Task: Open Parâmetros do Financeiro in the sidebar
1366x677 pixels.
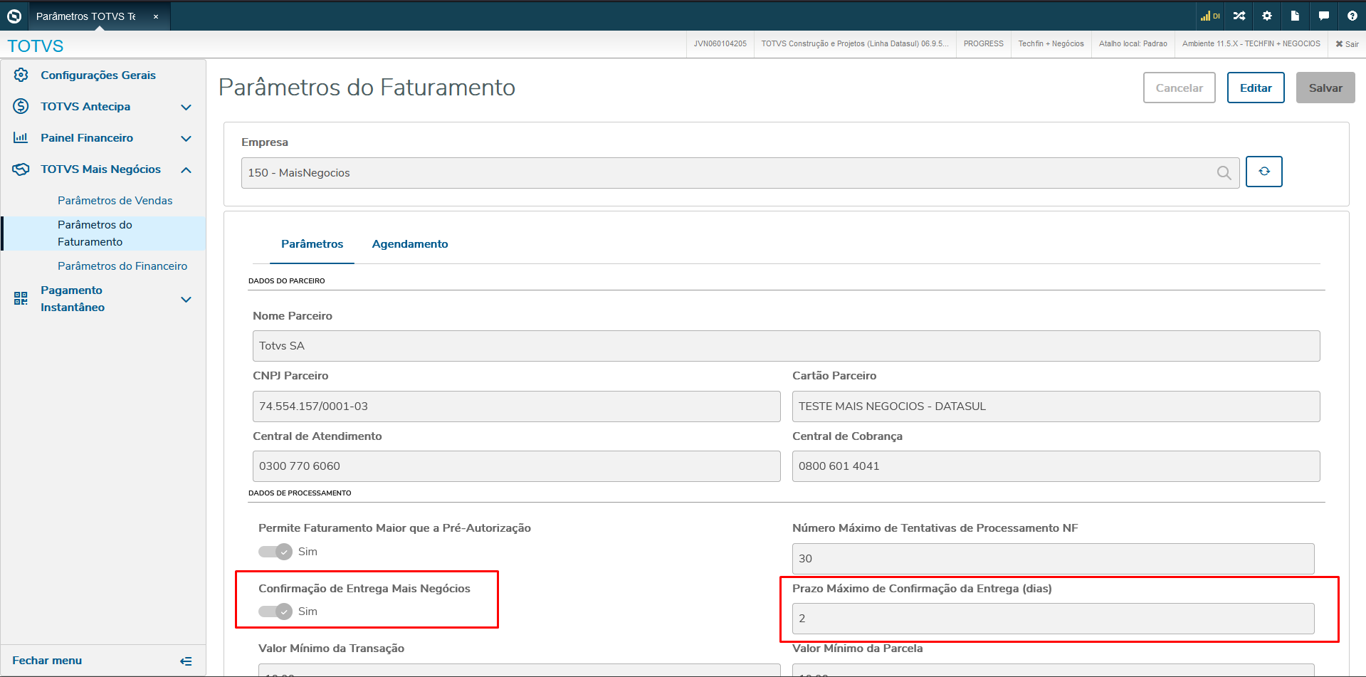Action: click(x=122, y=266)
